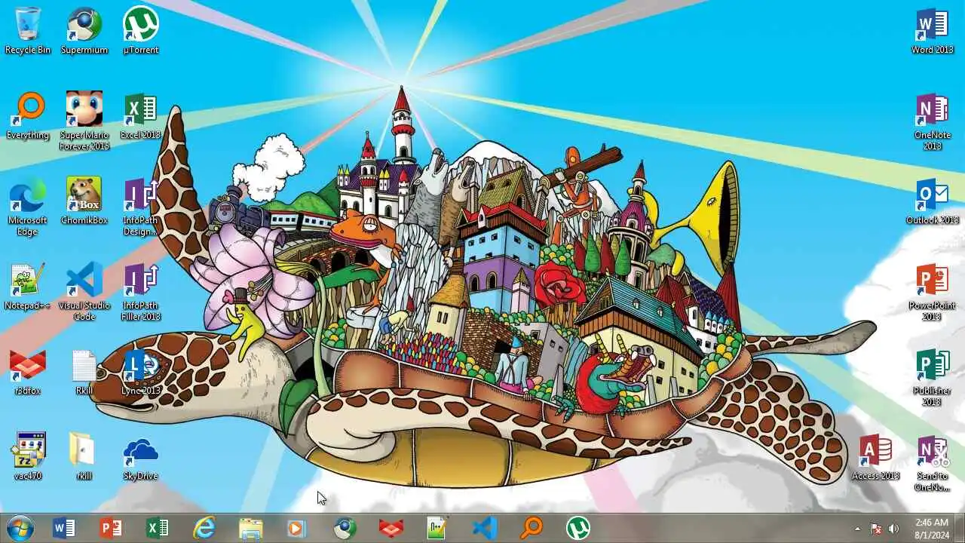Launch Everything search from the taskbar
The image size is (965, 543).
point(532,528)
